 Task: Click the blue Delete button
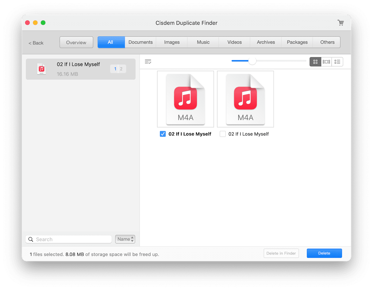point(324,253)
